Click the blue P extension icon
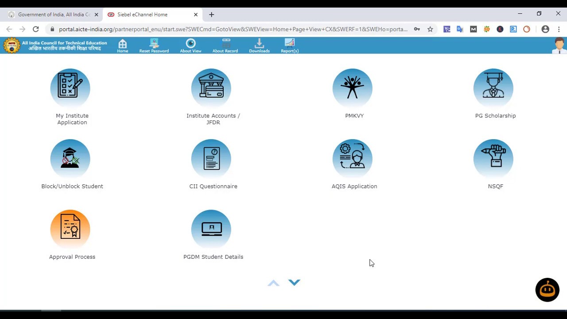567x319 pixels. 513,29
